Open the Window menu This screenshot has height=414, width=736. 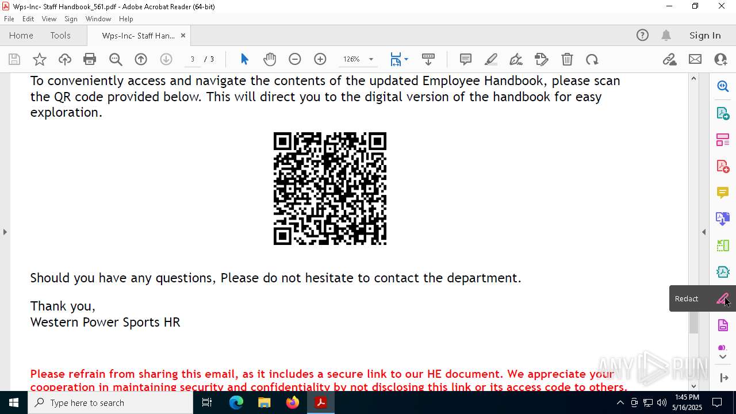tap(98, 19)
